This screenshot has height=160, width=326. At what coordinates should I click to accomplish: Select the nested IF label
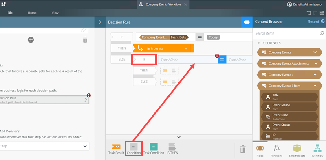(144, 59)
